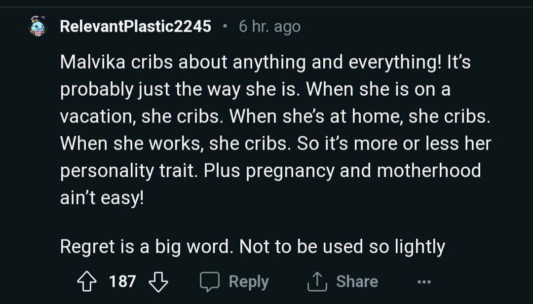Click the "Regret is a big word" sentence
533x304 pixels.
(x=146, y=246)
